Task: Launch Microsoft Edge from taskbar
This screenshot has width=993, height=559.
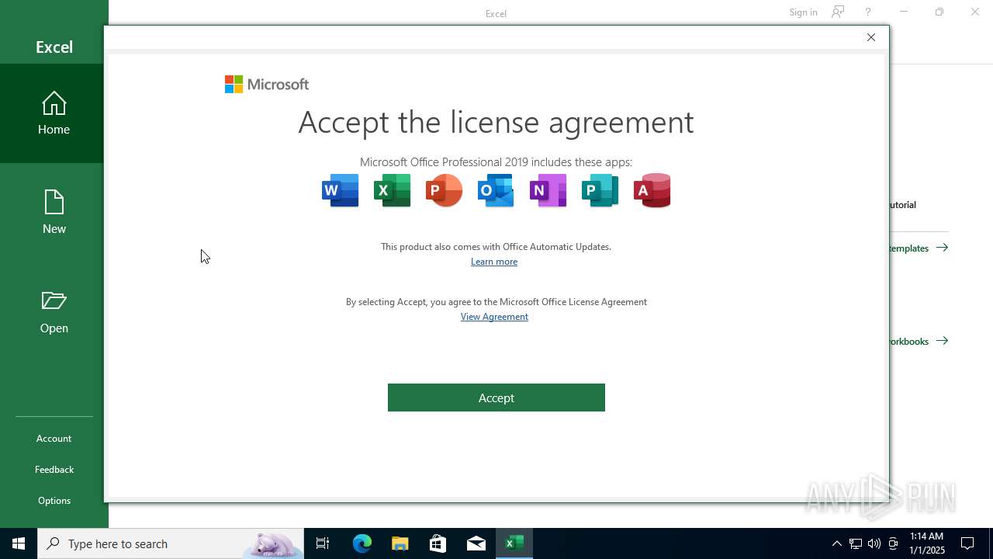Action: [362, 543]
